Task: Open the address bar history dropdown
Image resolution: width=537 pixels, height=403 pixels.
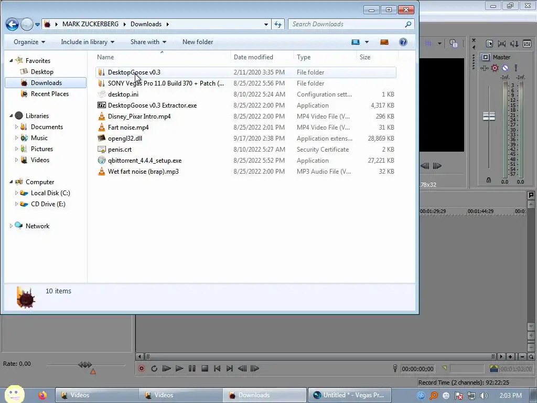Action: (x=266, y=24)
